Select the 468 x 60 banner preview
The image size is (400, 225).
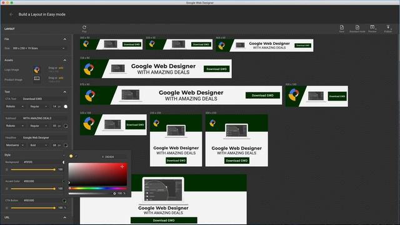point(264,46)
